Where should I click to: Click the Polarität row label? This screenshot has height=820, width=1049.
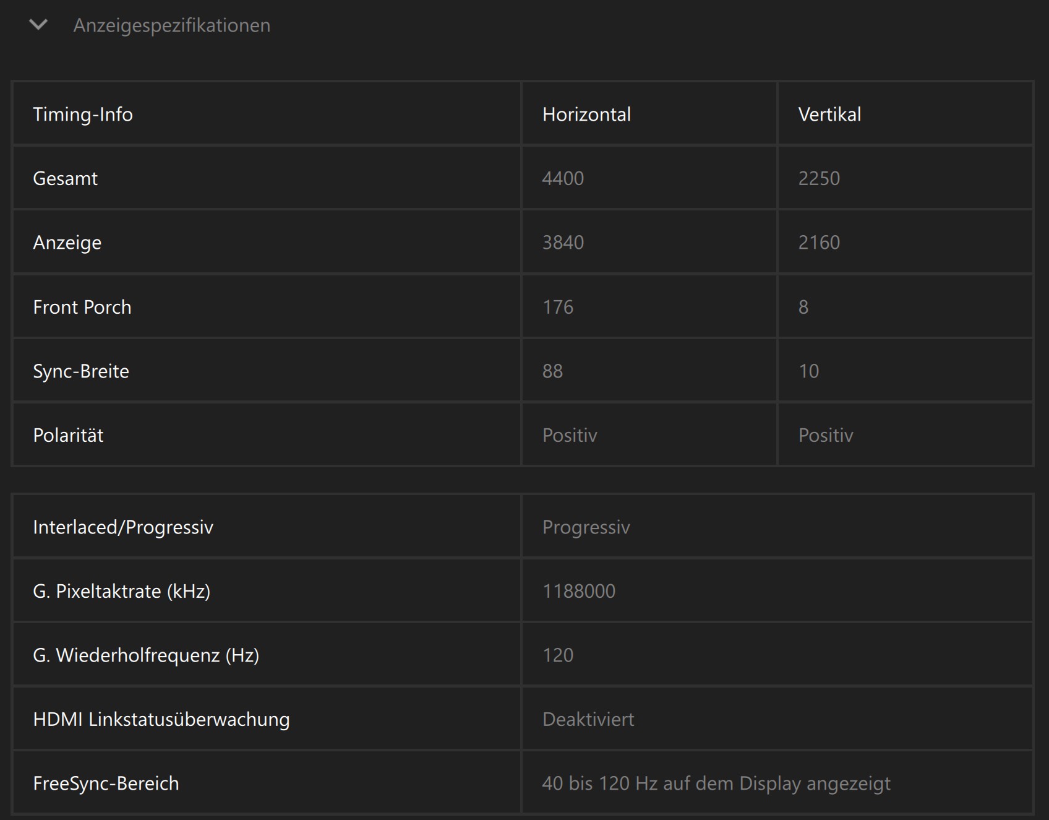click(68, 436)
